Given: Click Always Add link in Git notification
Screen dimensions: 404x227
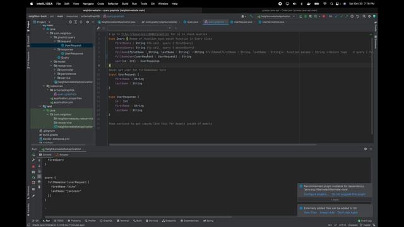Looking at the screenshot, I should [x=327, y=212].
